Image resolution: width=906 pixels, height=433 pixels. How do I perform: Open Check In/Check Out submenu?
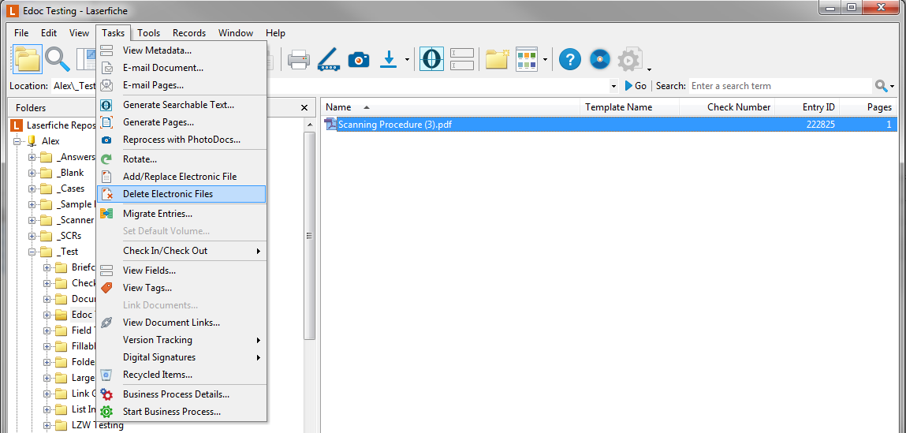[181, 251]
